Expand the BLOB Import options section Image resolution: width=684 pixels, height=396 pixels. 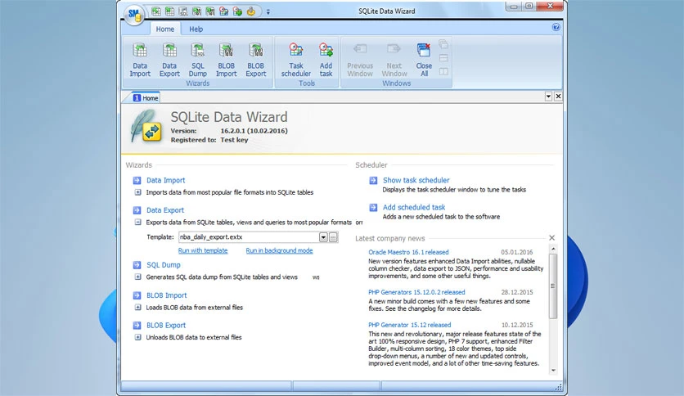point(137,308)
